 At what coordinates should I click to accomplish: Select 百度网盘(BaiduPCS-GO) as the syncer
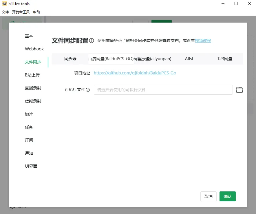[x=111, y=59]
